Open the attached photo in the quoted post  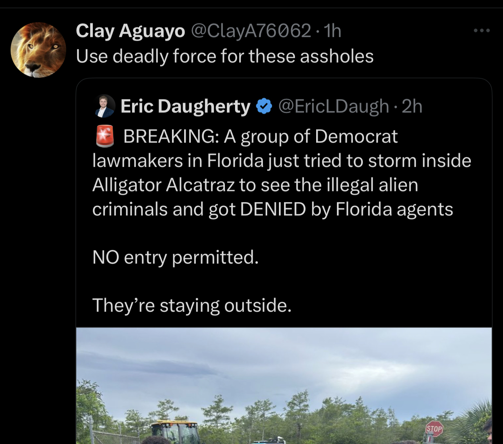coord(284,386)
